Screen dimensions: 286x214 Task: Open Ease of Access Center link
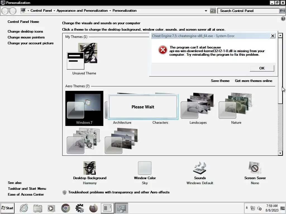[x=26, y=194]
